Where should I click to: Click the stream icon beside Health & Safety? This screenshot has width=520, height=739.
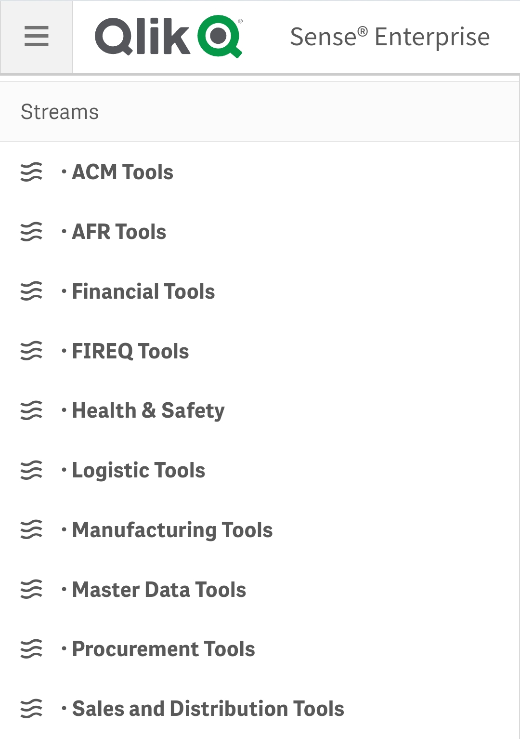31,410
